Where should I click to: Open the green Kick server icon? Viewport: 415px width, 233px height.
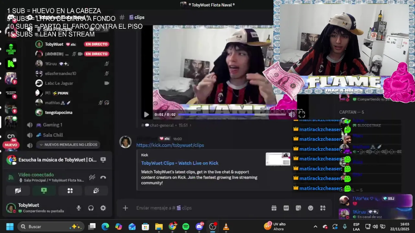point(11,63)
